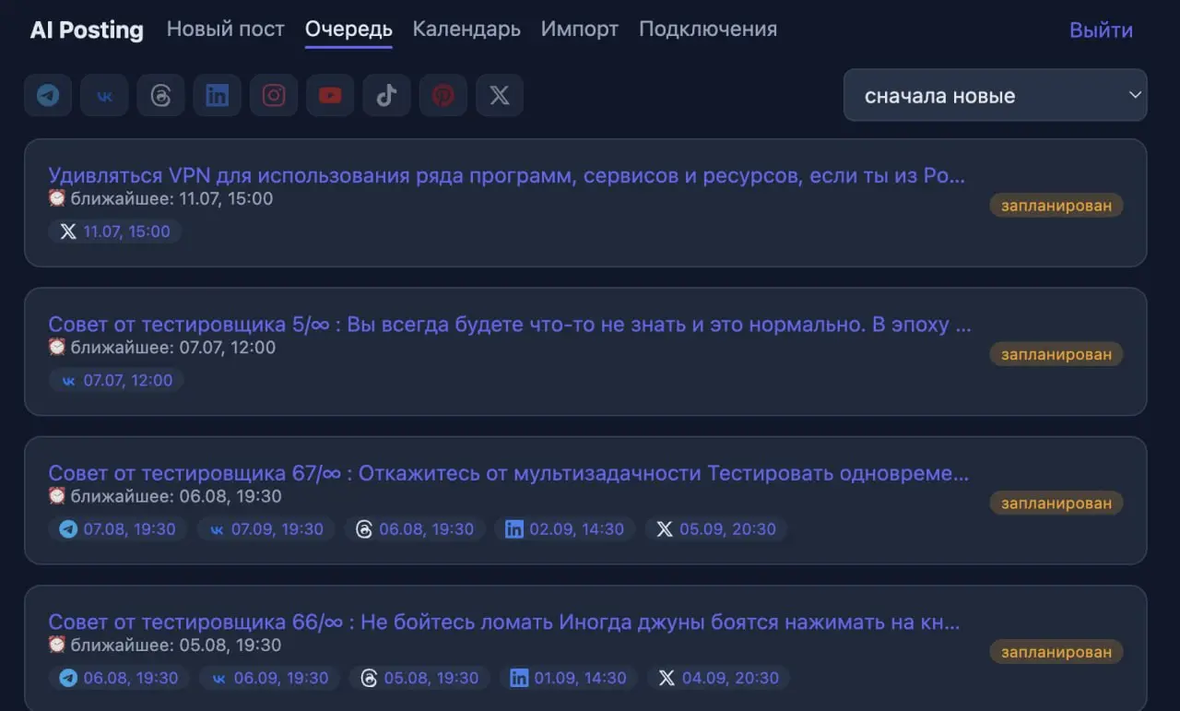Filter queue by Pinterest icon
This screenshot has width=1180, height=711.
443,96
